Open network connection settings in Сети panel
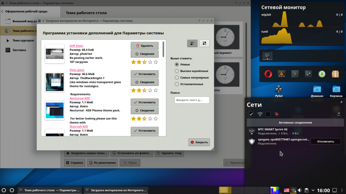 tap(339, 114)
